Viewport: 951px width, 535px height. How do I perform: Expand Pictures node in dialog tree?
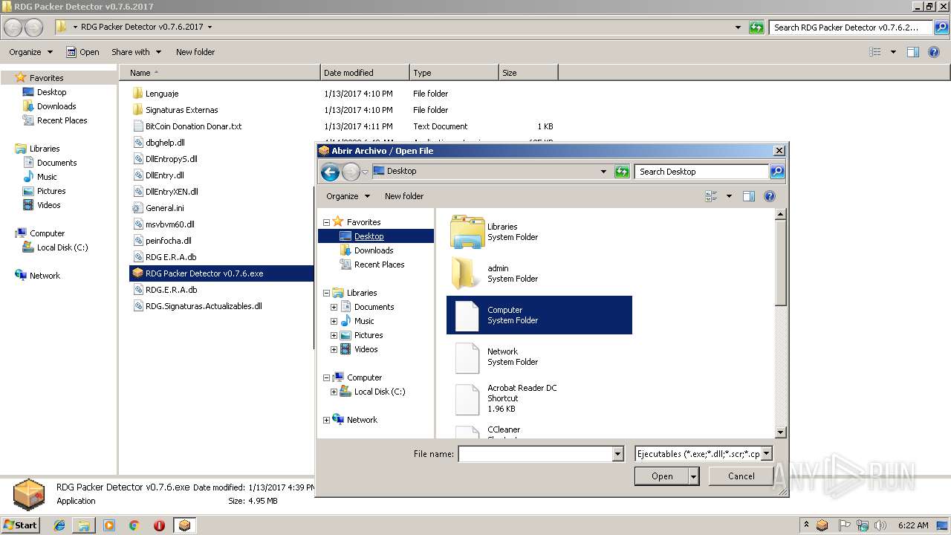pos(334,335)
